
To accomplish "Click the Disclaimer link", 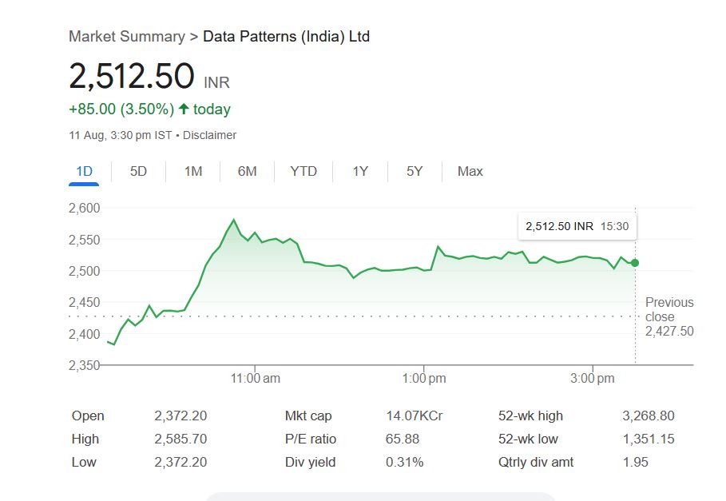I will [x=209, y=135].
